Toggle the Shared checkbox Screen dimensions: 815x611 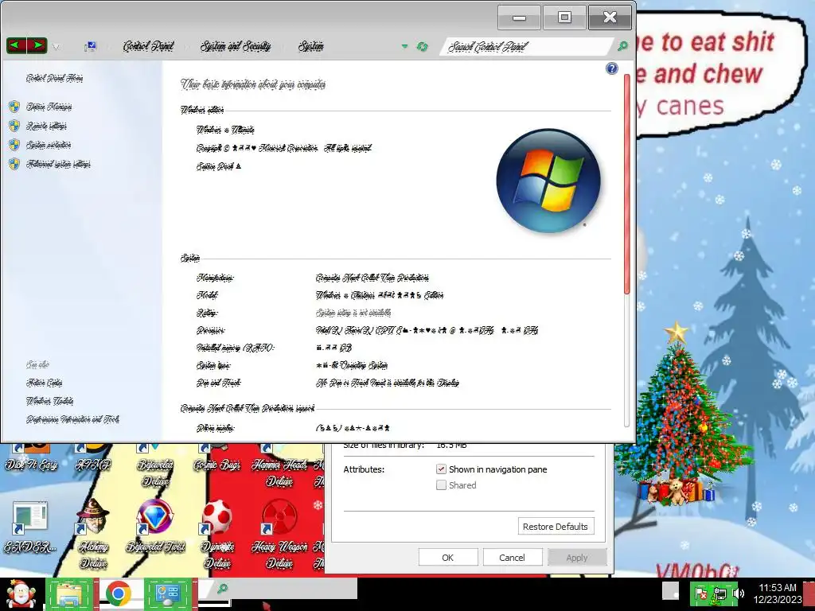click(441, 485)
